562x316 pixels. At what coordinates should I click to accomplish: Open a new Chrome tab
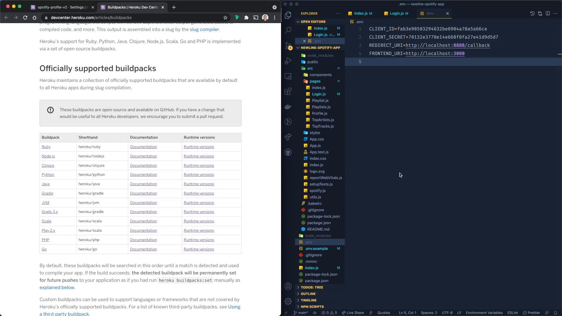174,7
